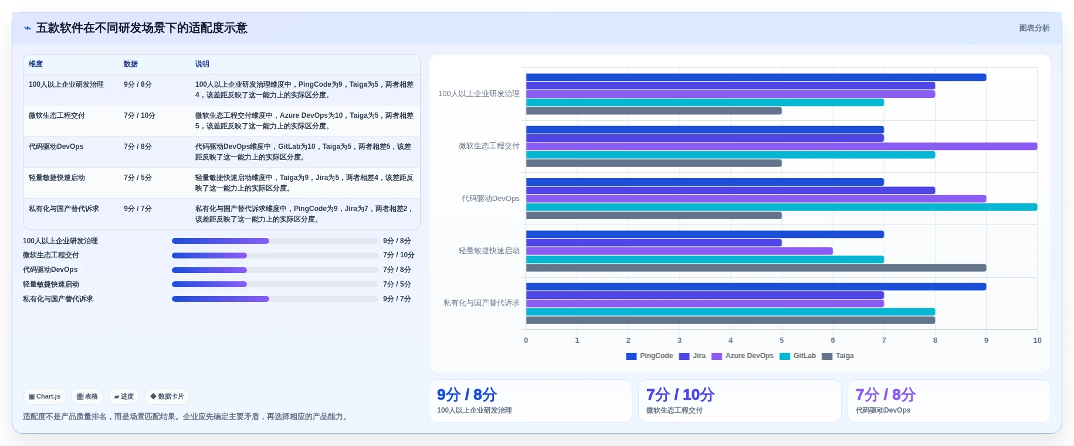1074x446 pixels.
Task: Click the Taiga bar for 轻量敏捷快速启动
Action: point(756,268)
